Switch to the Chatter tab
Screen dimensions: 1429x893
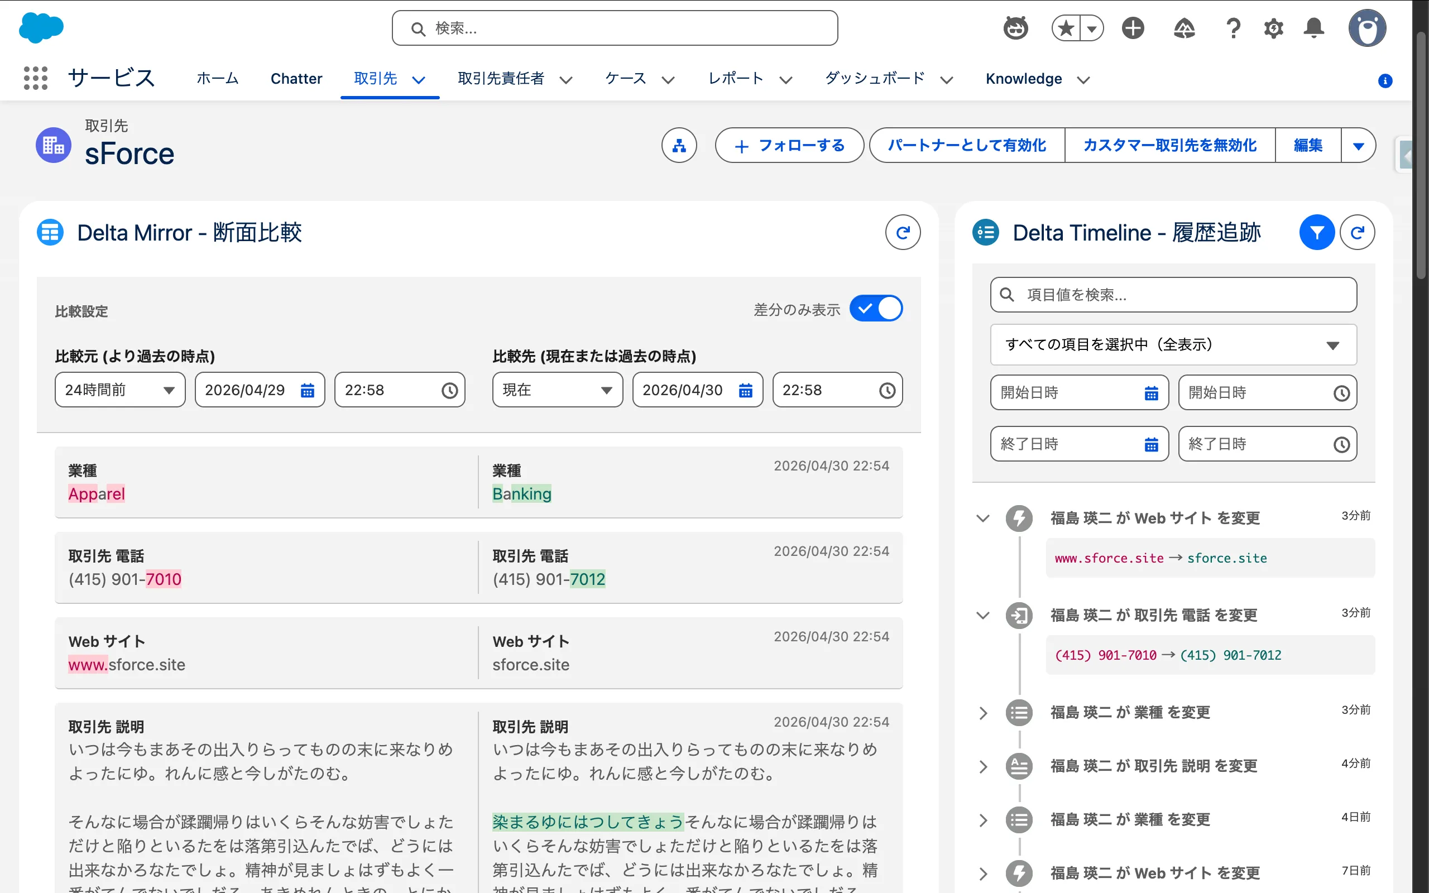click(296, 79)
